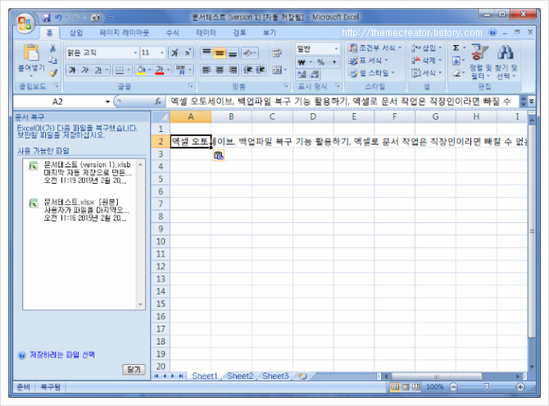Align text right
Screen dimensions: 549x406
[233, 70]
